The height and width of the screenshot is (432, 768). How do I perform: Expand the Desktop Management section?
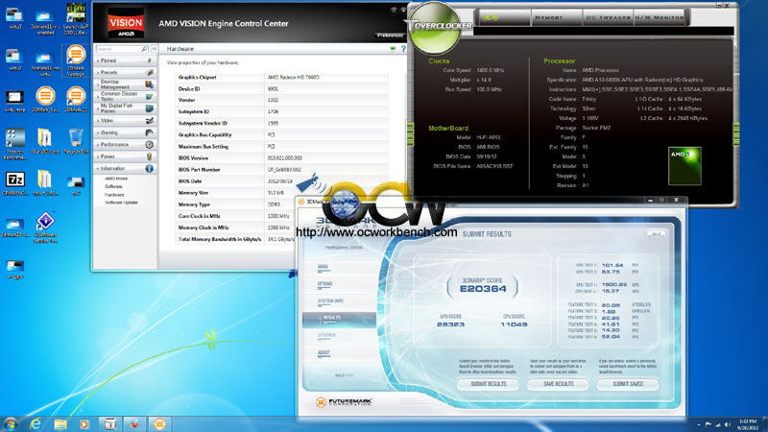coord(125,84)
